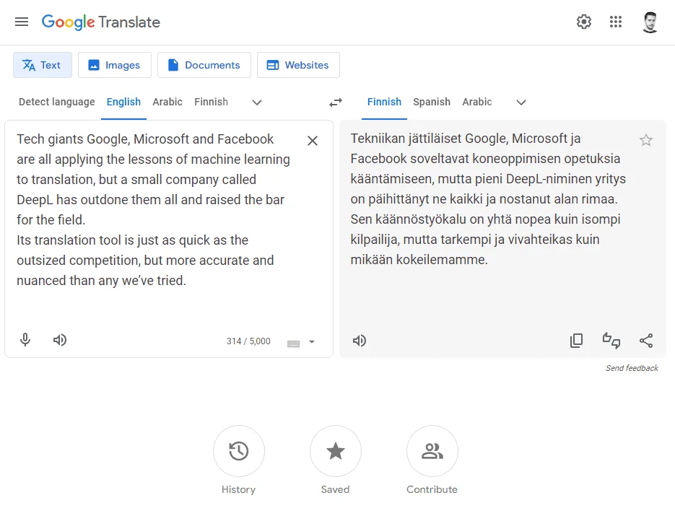Swap the translation languages

(335, 102)
